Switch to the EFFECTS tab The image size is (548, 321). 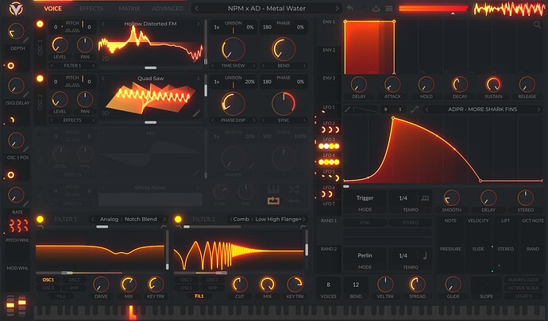point(91,9)
